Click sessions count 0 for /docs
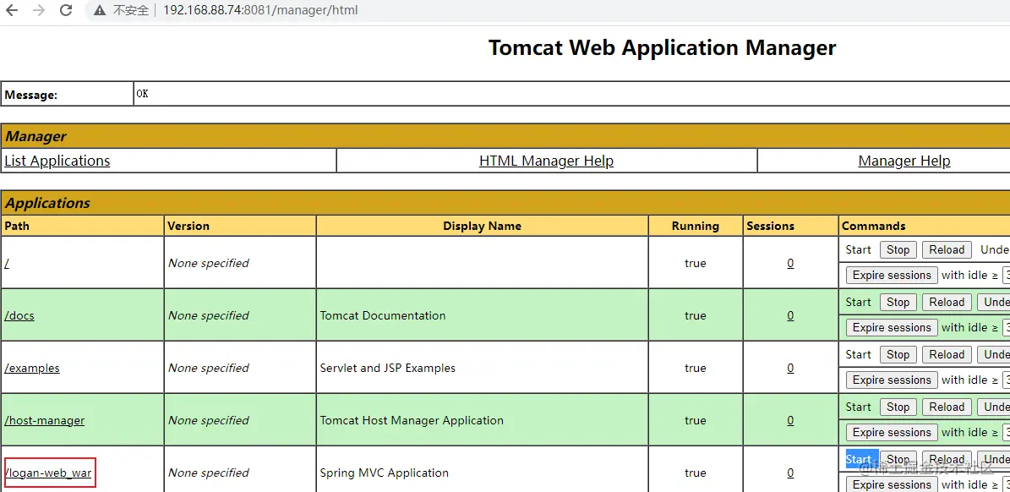Screen dimensions: 1010x492 tap(790, 315)
